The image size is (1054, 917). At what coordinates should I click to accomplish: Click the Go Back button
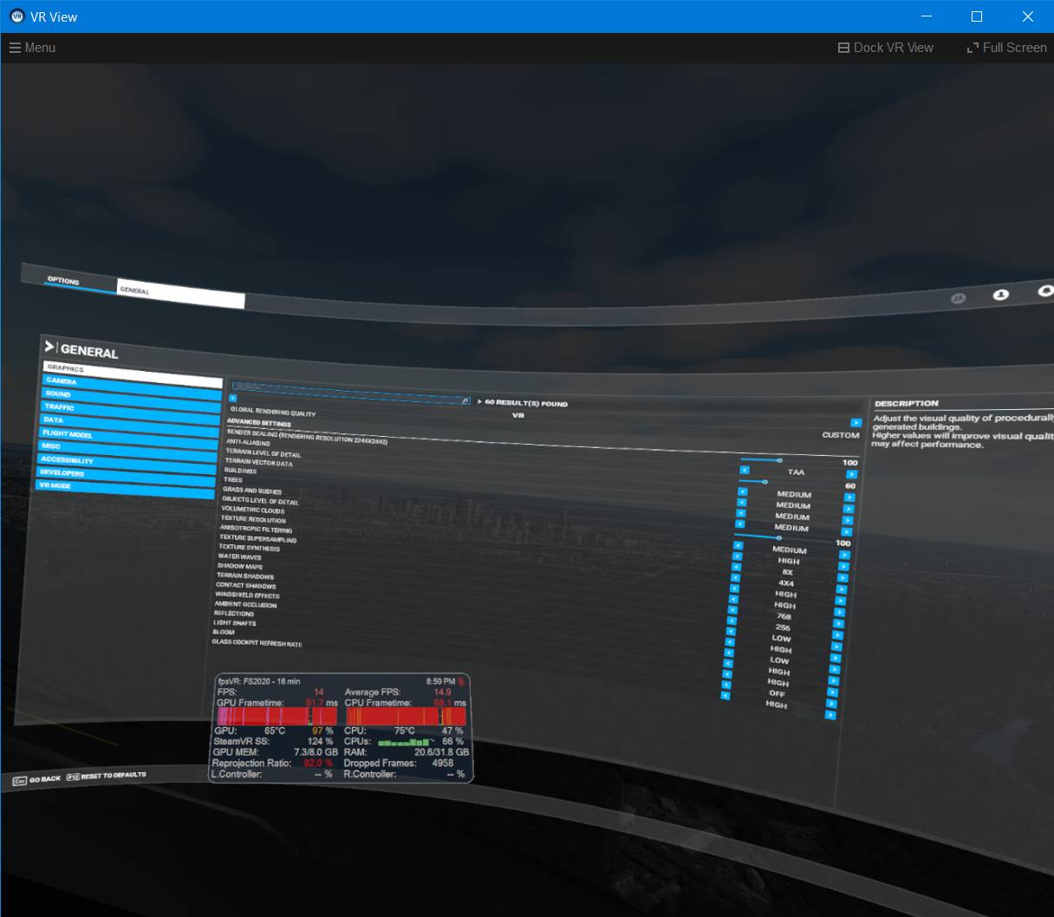(x=37, y=780)
